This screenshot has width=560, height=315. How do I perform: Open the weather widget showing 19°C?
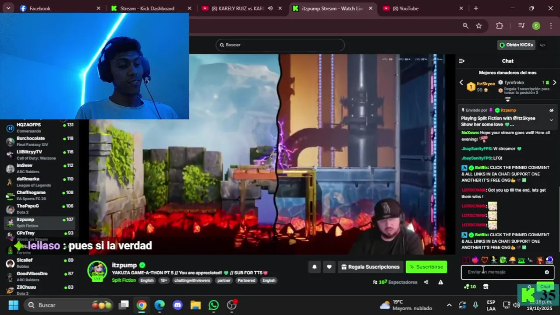(406, 305)
